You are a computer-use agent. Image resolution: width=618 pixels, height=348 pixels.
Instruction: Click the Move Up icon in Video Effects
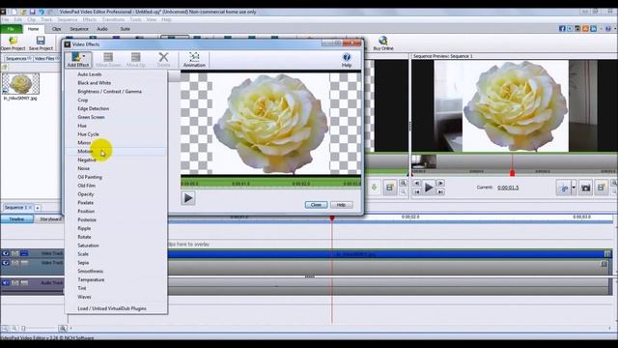coord(136,60)
